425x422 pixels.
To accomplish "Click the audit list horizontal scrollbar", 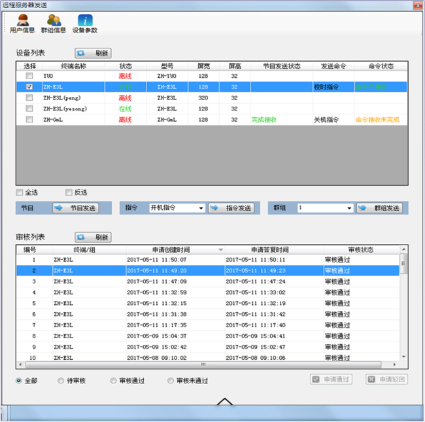I will click(x=203, y=365).
